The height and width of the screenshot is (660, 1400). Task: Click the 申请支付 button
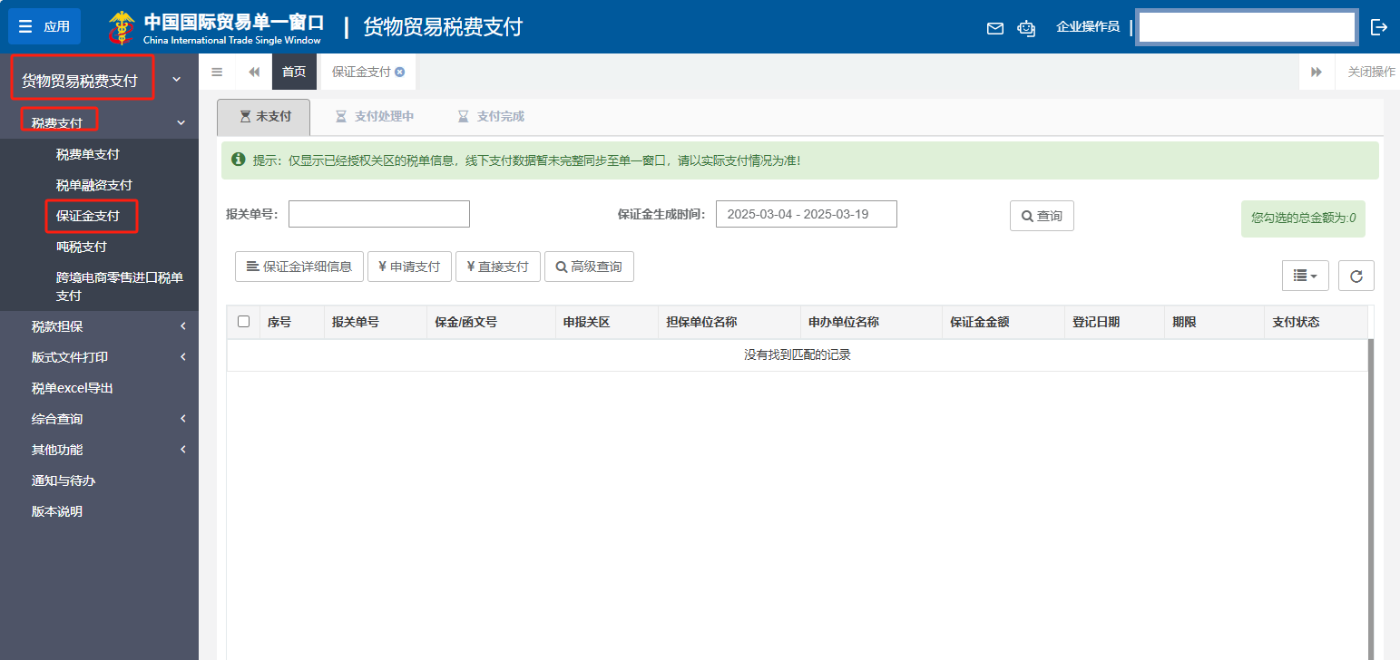tap(409, 267)
